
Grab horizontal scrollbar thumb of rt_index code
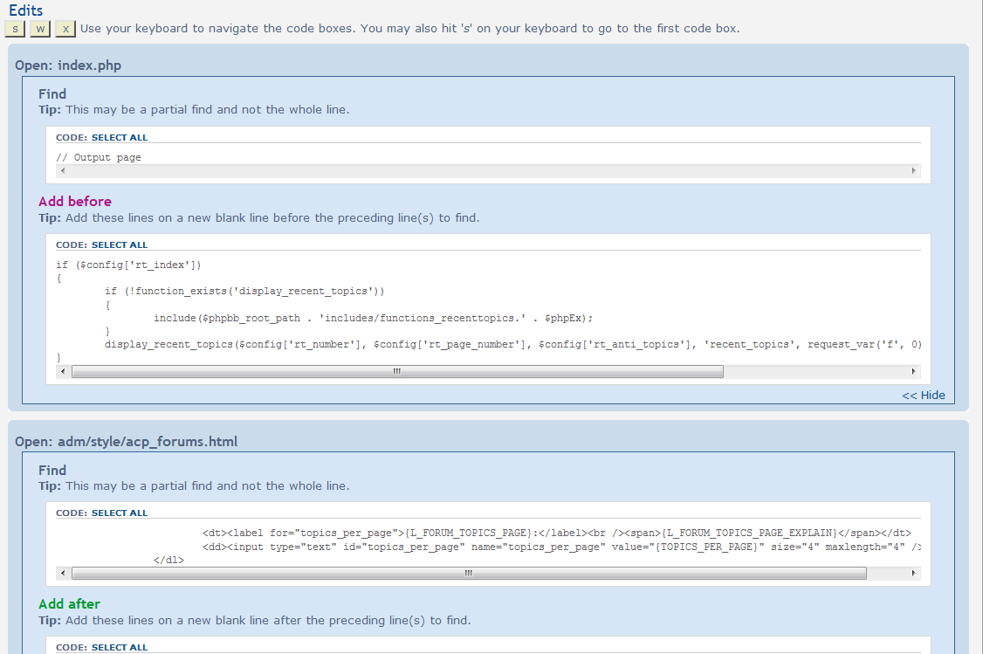(x=397, y=372)
